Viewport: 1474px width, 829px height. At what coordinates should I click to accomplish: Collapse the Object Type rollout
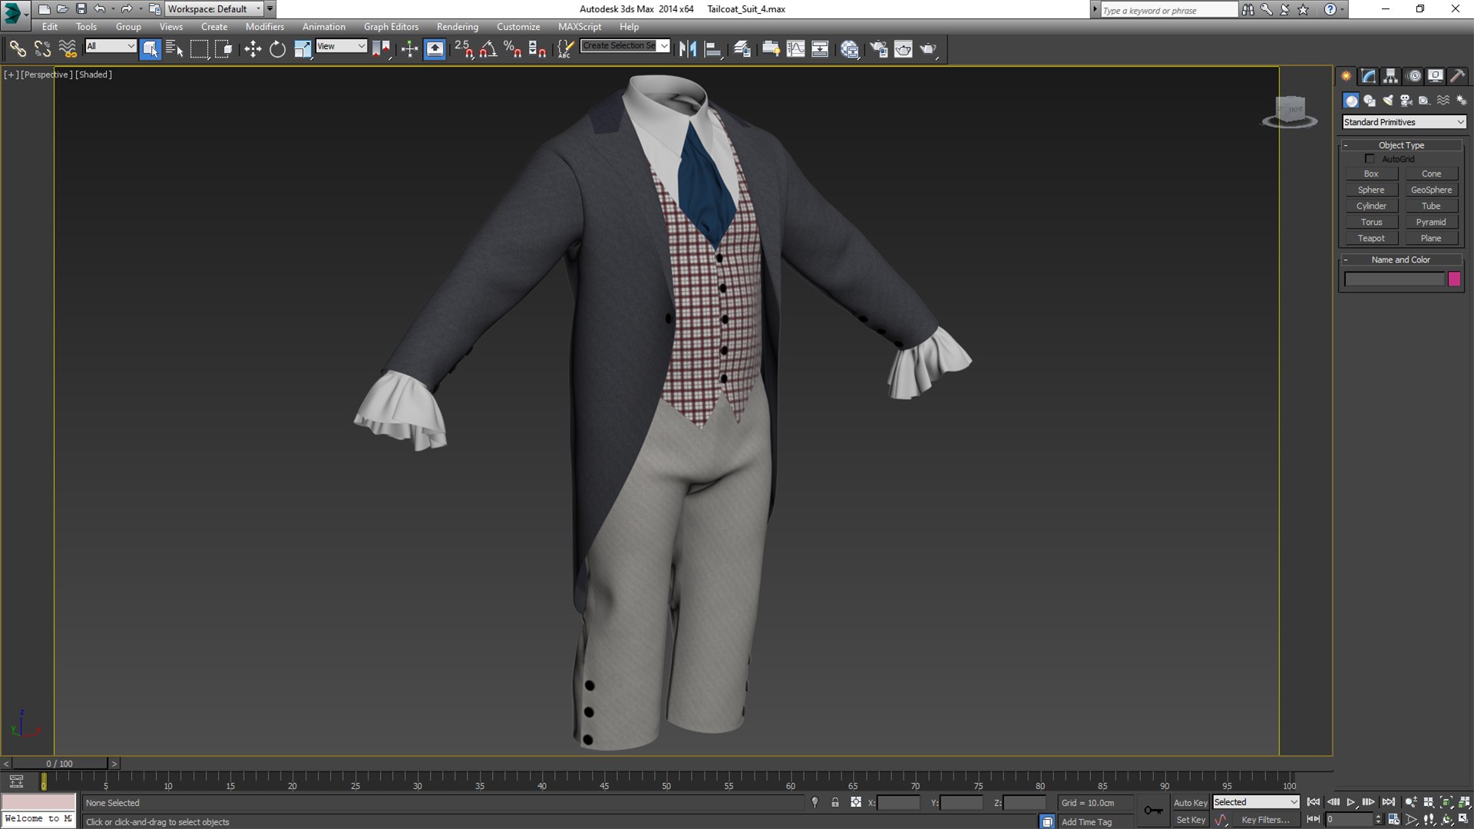1401,145
